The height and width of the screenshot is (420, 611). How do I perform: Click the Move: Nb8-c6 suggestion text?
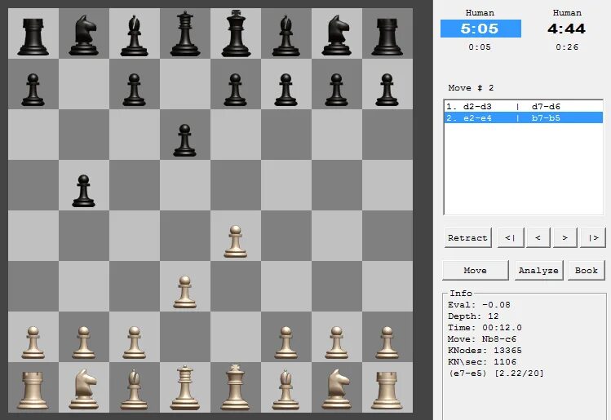pos(481,339)
